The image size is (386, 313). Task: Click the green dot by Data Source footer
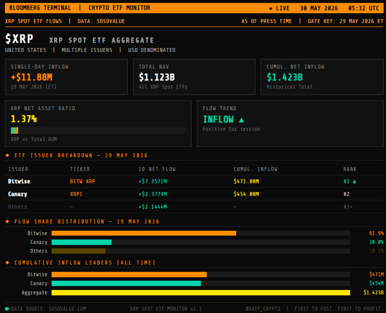pyautogui.click(x=7, y=309)
